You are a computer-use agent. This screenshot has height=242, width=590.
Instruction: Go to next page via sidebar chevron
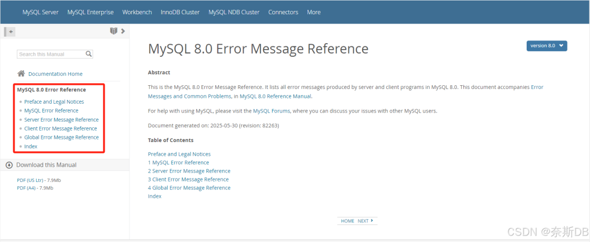tap(123, 31)
